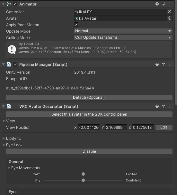Click the Detach (Optional) button
Viewport: 177px width, 195px height.
(x=89, y=97)
